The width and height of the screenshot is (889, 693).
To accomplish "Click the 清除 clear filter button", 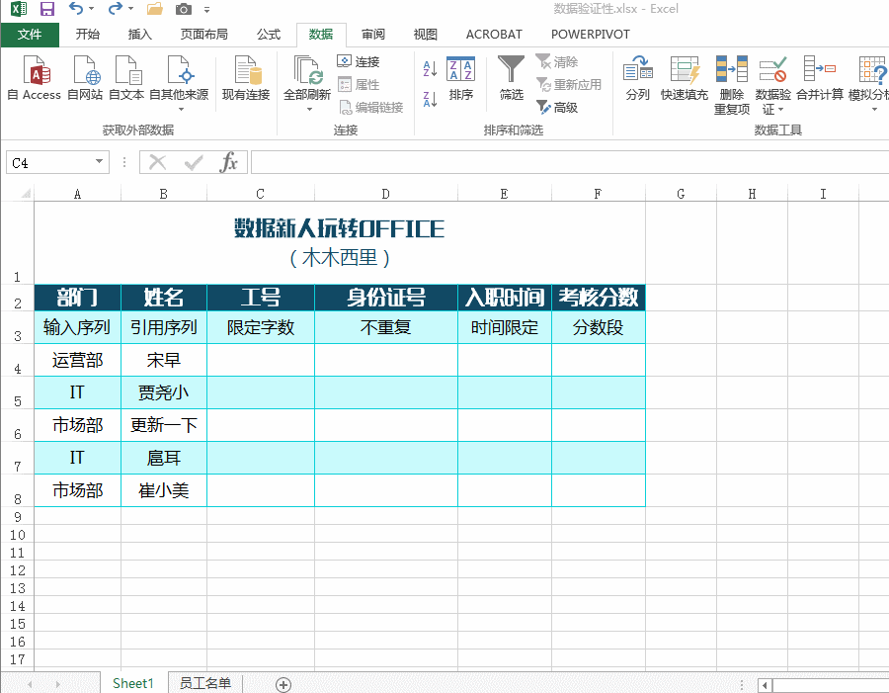I will point(557,61).
